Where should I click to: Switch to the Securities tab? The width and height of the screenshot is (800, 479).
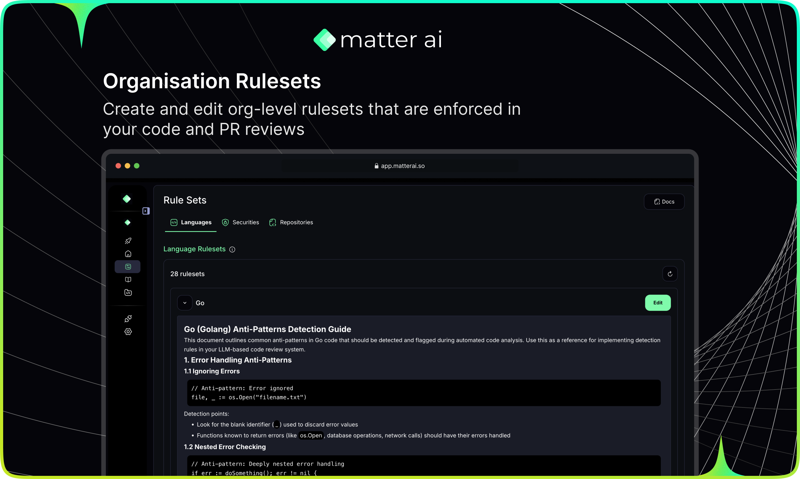click(241, 222)
